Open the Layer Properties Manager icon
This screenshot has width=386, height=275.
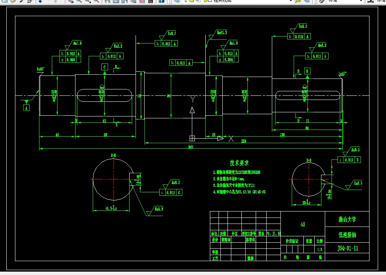click(177, 1)
